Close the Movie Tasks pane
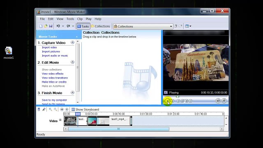The image size is (263, 148). 77,37
